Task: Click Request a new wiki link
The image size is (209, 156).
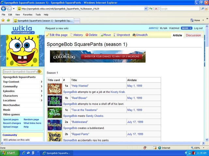Action: tap(57, 28)
